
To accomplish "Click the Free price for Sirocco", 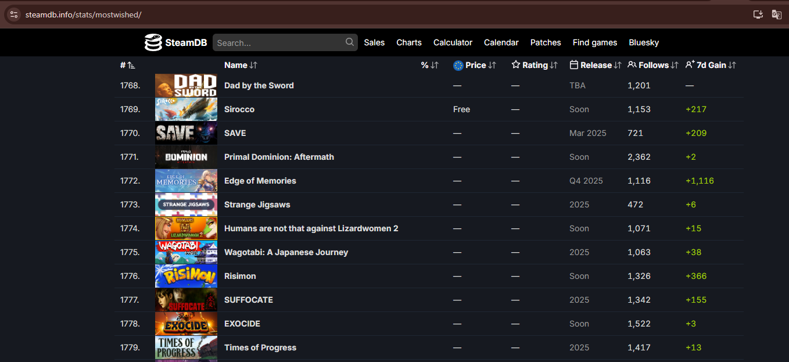I will point(462,109).
